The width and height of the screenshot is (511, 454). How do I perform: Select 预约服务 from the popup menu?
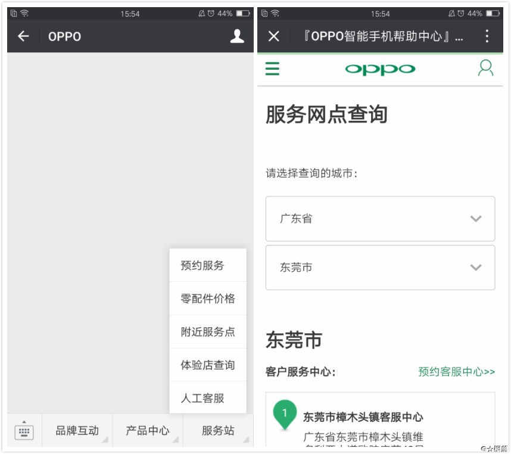tap(208, 266)
